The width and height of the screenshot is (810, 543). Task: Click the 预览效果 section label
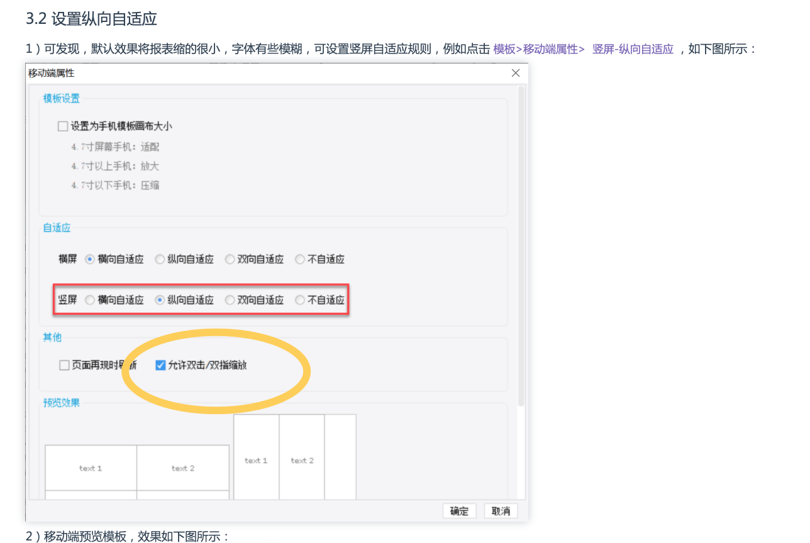(x=62, y=403)
